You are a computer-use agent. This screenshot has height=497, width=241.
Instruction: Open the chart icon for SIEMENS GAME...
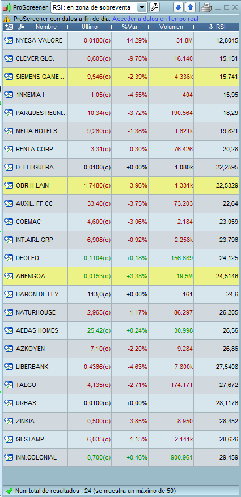pos(9,77)
